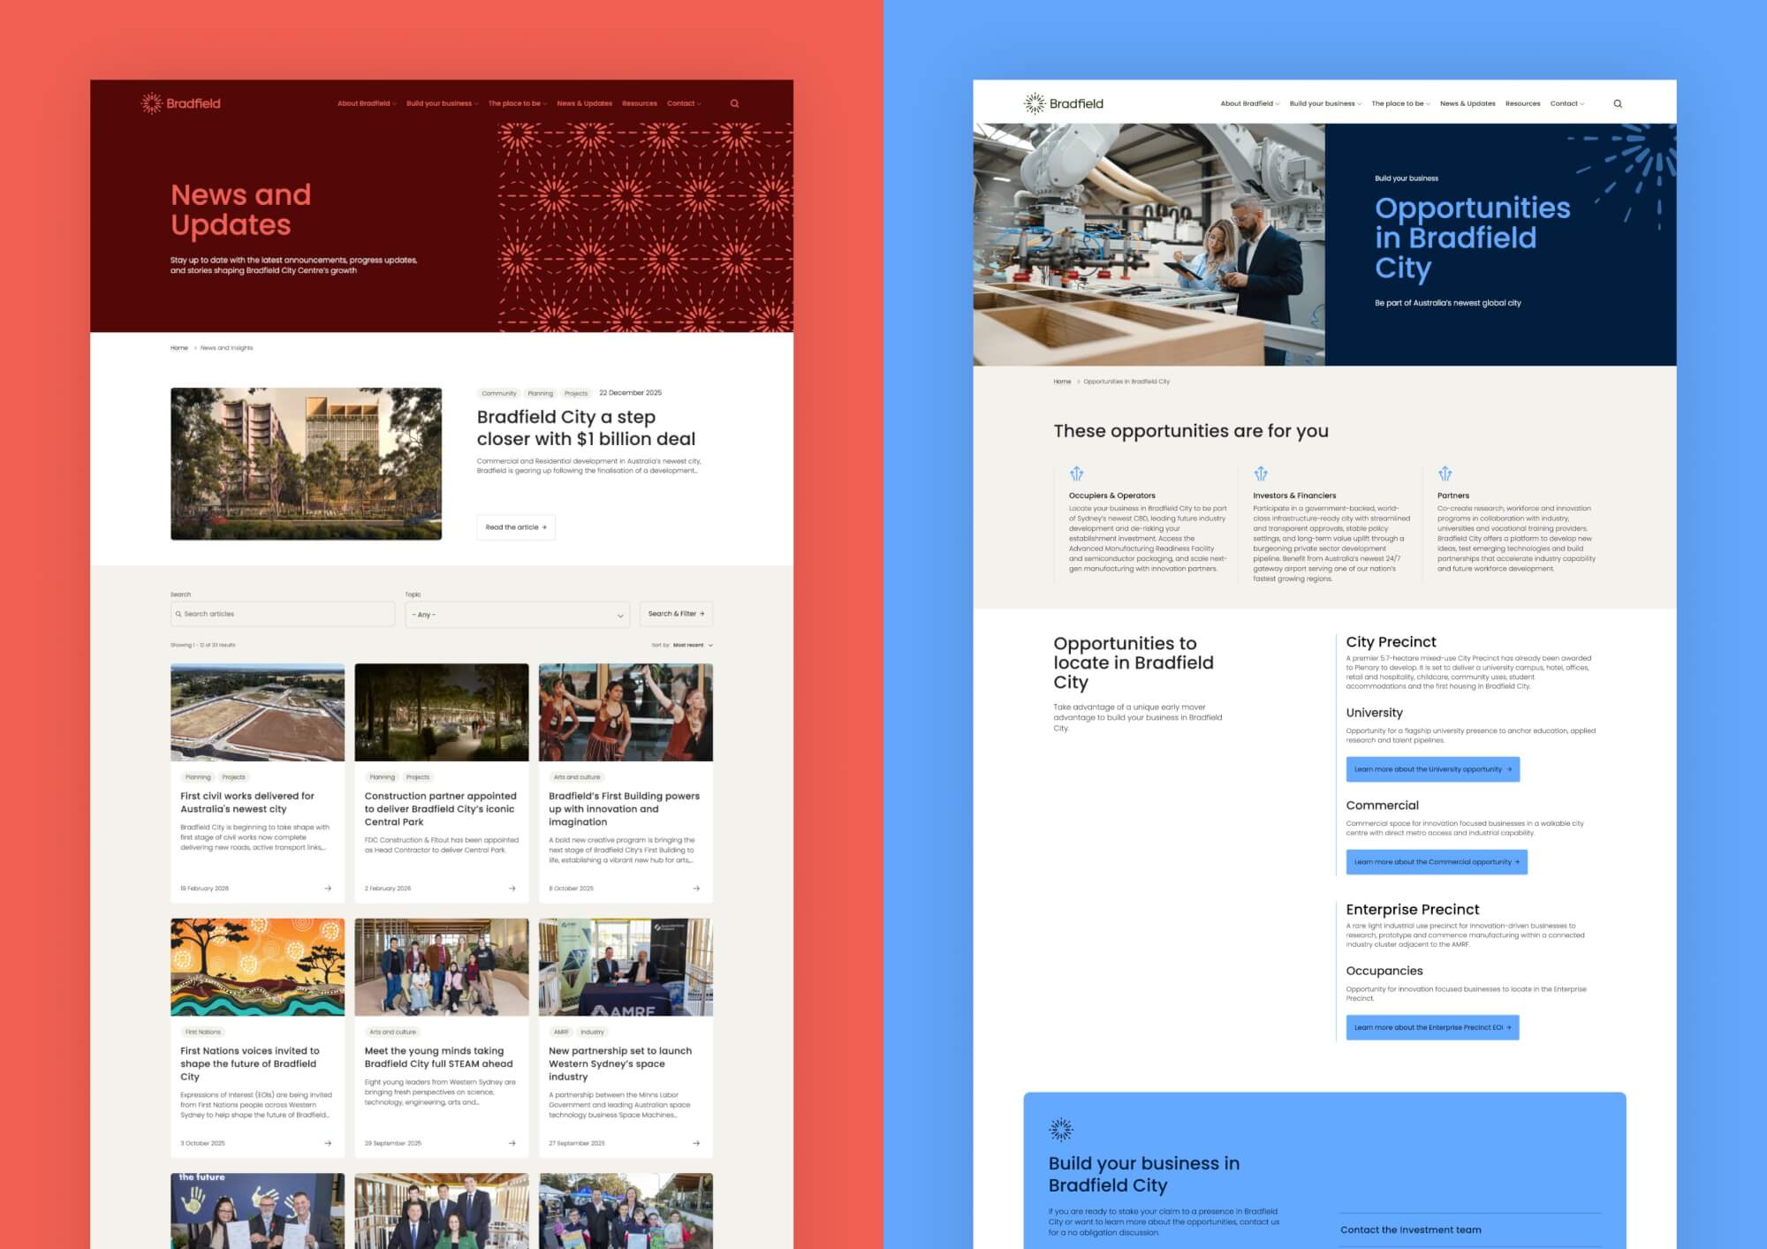Click the featured $1 billion deal article image

coord(306,464)
